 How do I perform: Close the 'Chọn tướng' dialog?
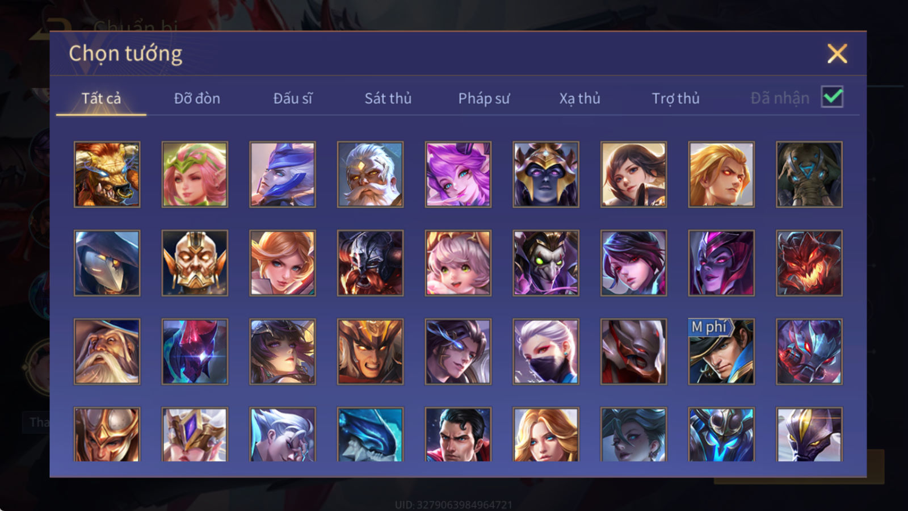tap(837, 53)
